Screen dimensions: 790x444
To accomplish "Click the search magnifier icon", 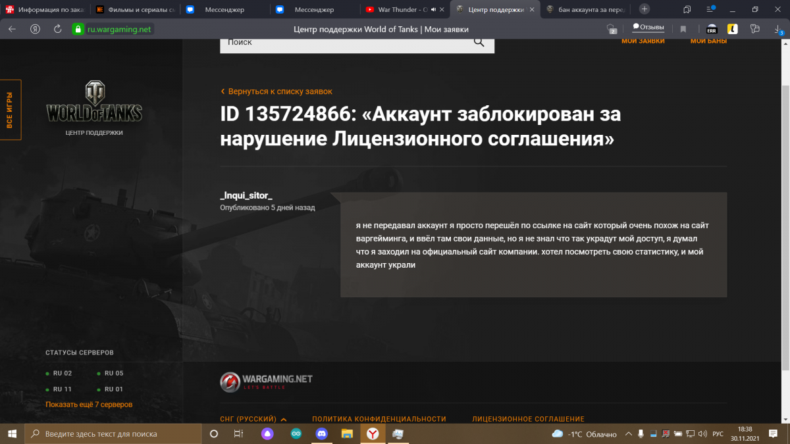I will pyautogui.click(x=479, y=42).
